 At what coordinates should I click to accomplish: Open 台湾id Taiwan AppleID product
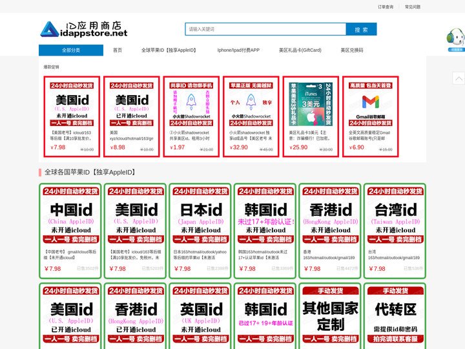[395, 231]
